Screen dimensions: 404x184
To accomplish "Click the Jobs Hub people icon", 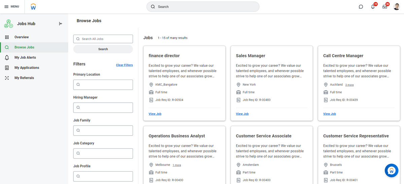I will pyautogui.click(x=8, y=24).
